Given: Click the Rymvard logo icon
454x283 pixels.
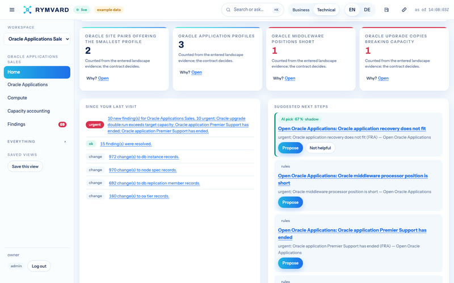Looking at the screenshot, I should pyautogui.click(x=27, y=10).
